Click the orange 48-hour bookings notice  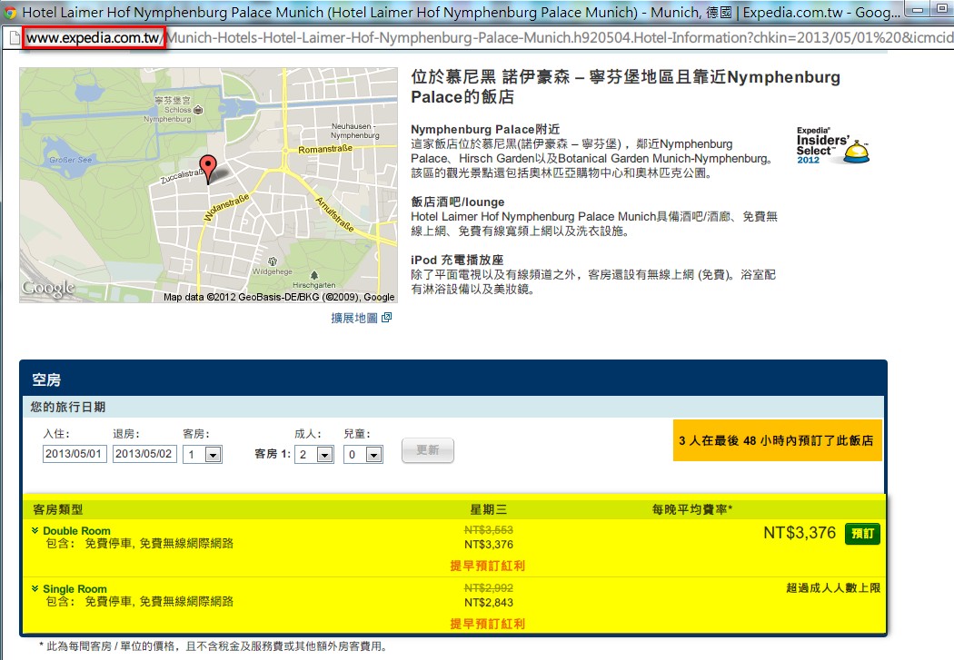[x=777, y=440]
